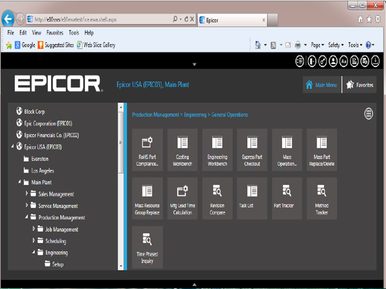The image size is (386, 289).
Task: Open the Part Tracker tile
Action: pos(287,198)
